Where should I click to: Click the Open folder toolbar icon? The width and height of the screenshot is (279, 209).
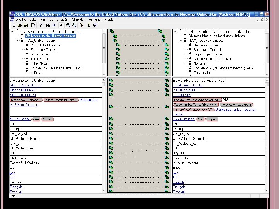20,25
